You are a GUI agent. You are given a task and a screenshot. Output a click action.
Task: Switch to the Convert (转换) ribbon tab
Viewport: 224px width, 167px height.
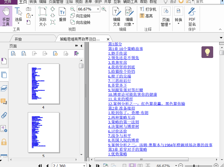tap(33, 2)
